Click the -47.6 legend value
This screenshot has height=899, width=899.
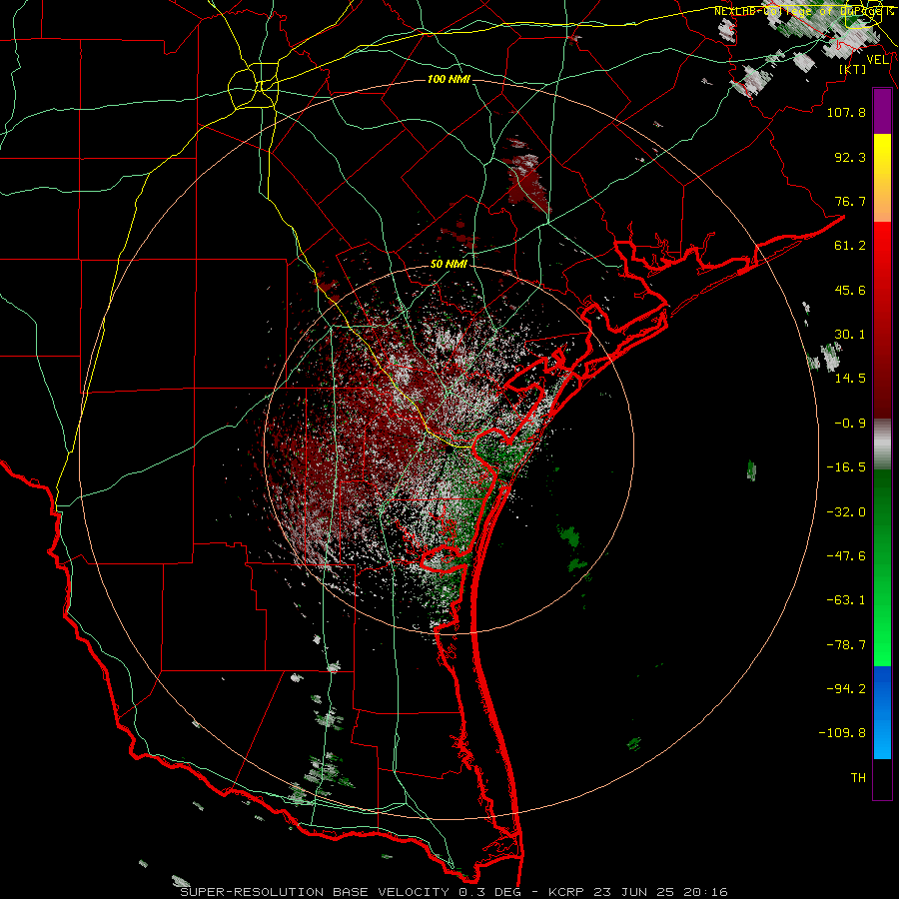846,556
